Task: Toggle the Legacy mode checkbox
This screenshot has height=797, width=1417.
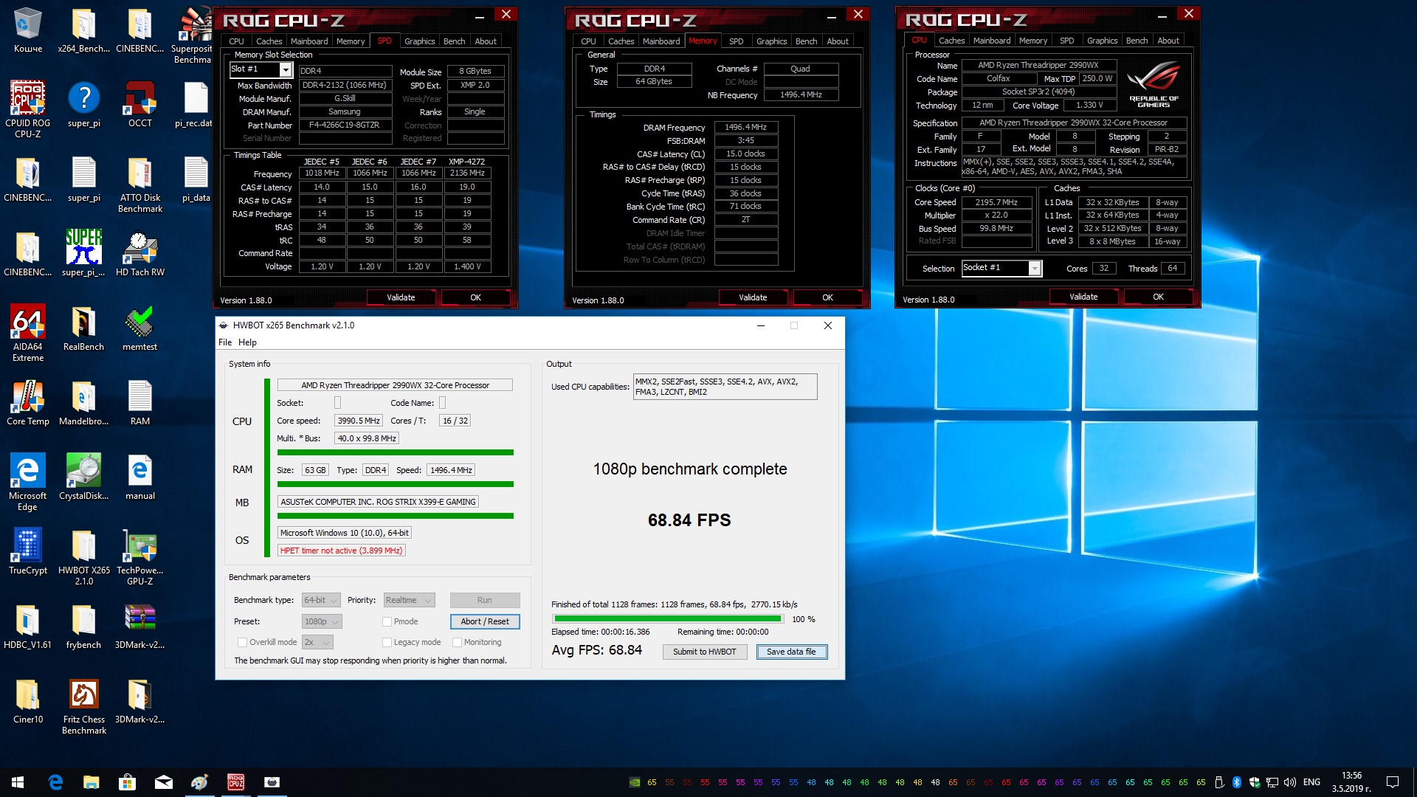Action: click(x=387, y=642)
